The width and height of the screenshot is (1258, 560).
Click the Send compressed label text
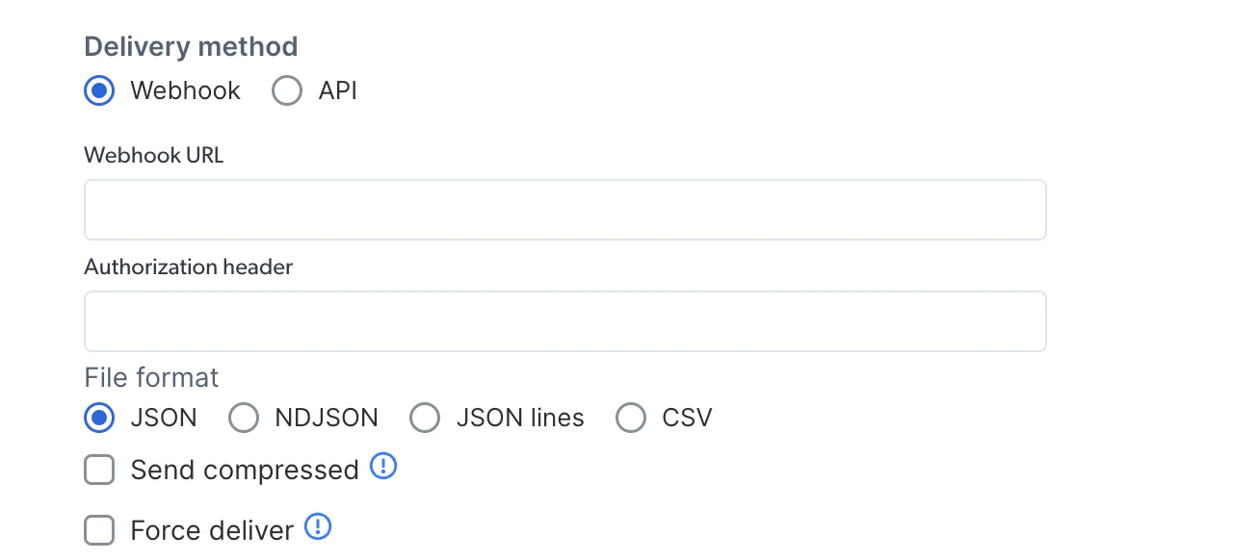coord(245,471)
